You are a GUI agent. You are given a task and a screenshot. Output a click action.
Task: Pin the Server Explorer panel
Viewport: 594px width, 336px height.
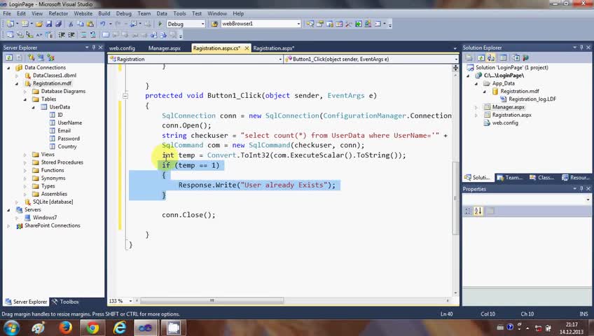(94, 48)
